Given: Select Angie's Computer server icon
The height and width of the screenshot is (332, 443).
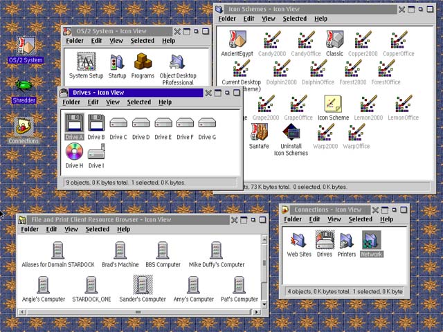Looking at the screenshot, I should pos(43,284).
